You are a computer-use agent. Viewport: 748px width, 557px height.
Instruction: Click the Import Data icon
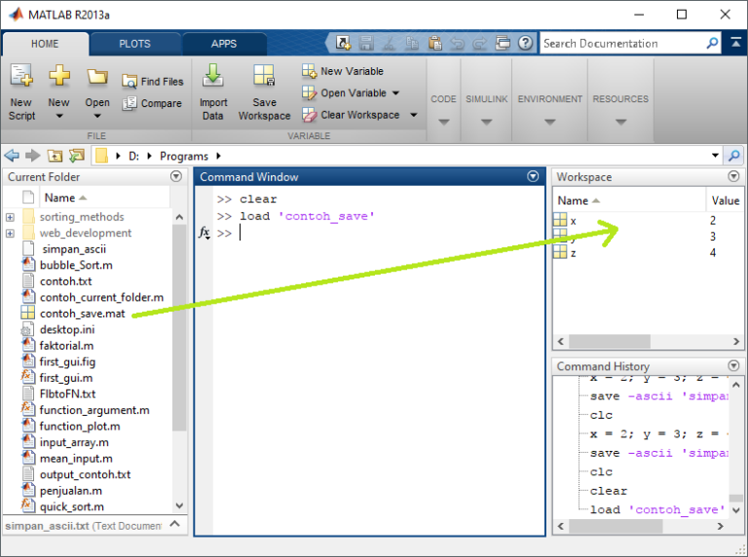212,78
